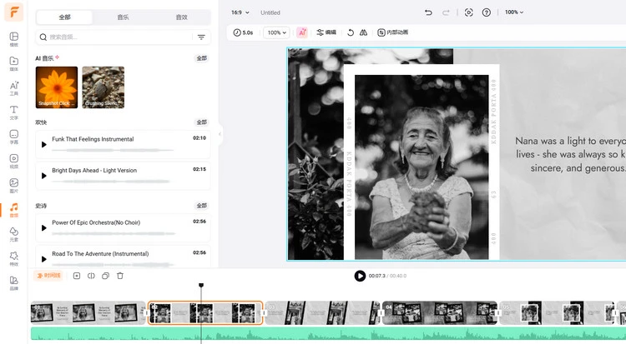Open the audio filter options icon

coord(201,37)
